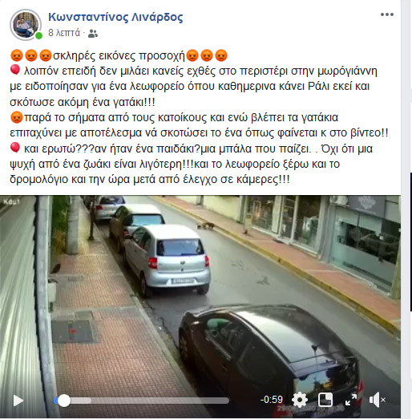Viewport: 412px width, 419px height.
Task: Open video settings gear
Action: [x=300, y=400]
